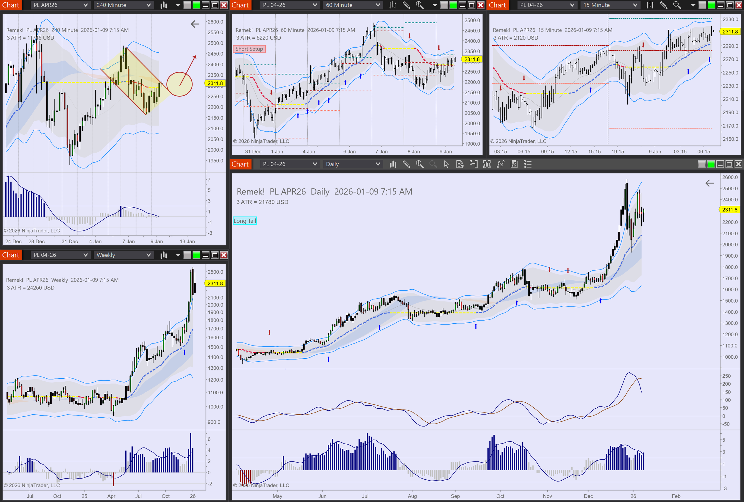Open the Data Box icon in Daily toolbar
744x502 pixels.
pyautogui.click(x=460, y=164)
